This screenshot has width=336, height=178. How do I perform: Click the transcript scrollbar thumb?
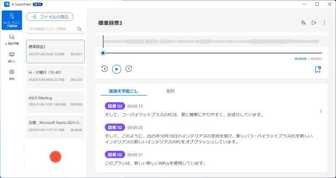[321, 111]
